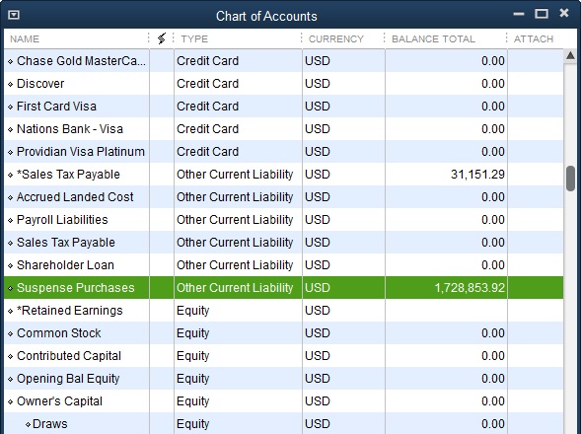Maximize the Chart of Accounts window
The width and height of the screenshot is (581, 434).
(542, 14)
